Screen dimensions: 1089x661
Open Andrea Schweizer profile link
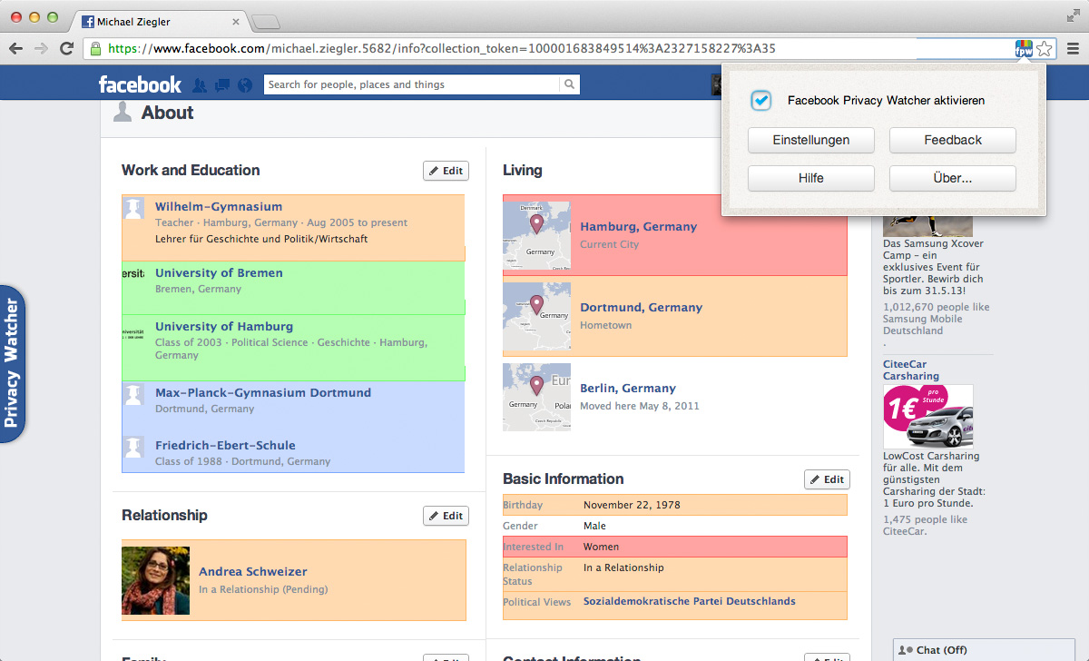[253, 572]
